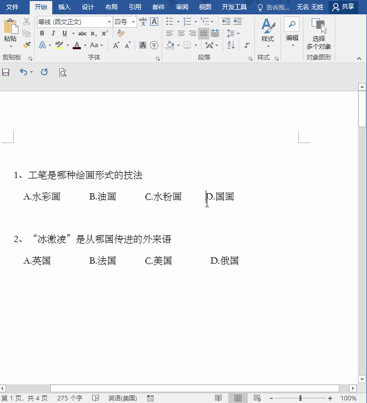Click the Find magnifier icon in Editing
Viewport: 367px width, 403px height.
point(292,24)
